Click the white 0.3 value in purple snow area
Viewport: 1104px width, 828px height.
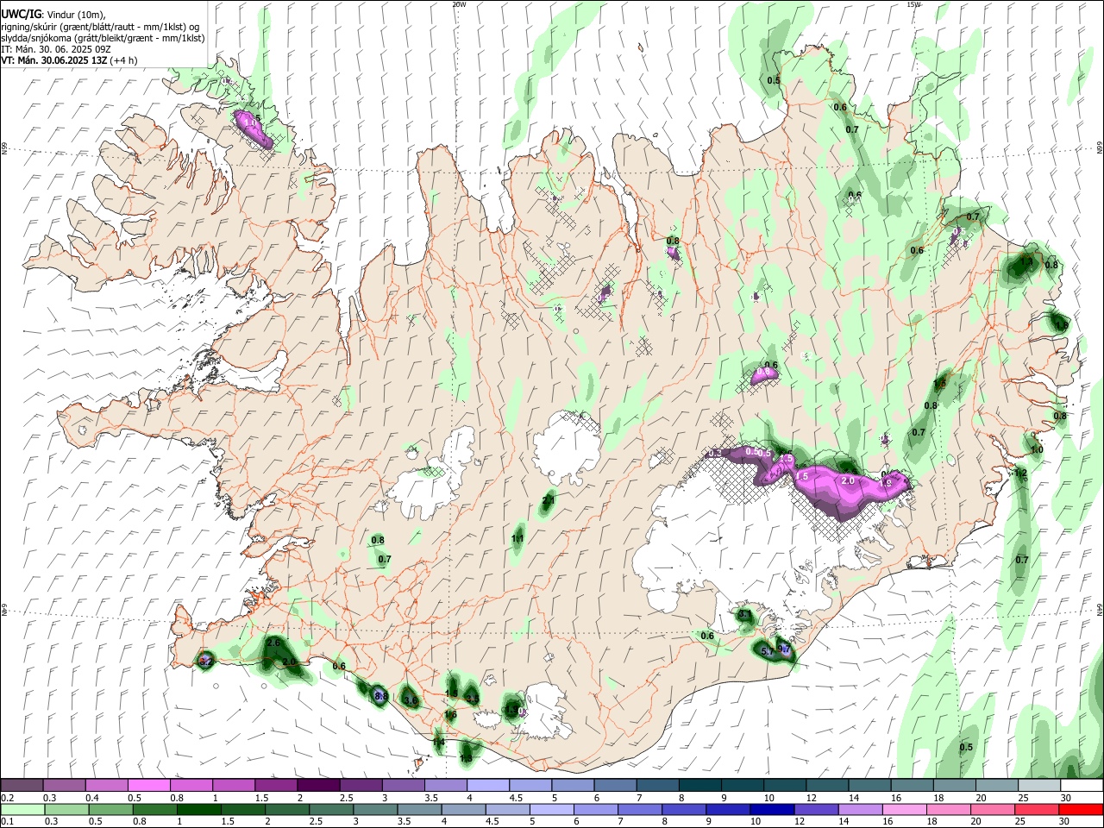tap(715, 454)
